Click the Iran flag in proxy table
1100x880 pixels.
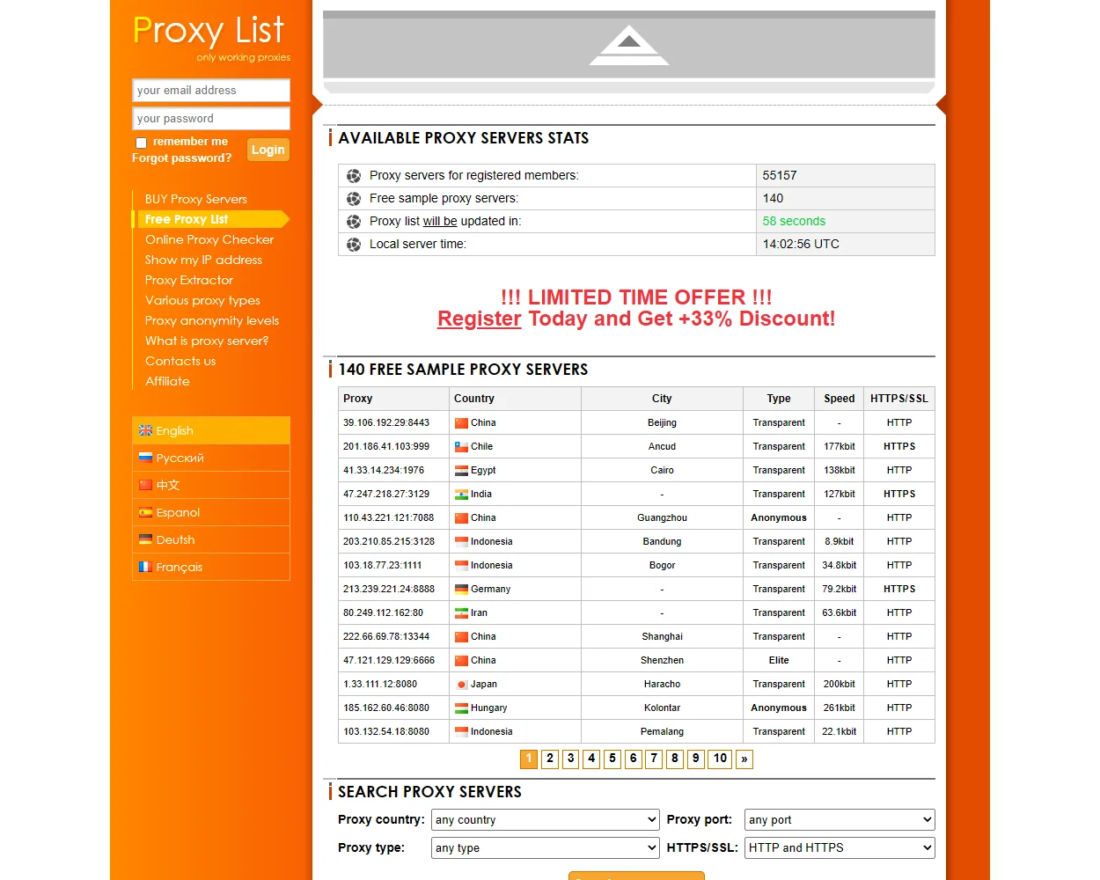pos(461,613)
